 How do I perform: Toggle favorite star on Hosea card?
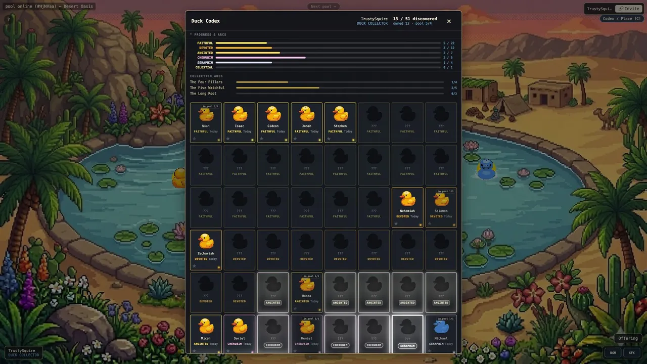point(295,308)
